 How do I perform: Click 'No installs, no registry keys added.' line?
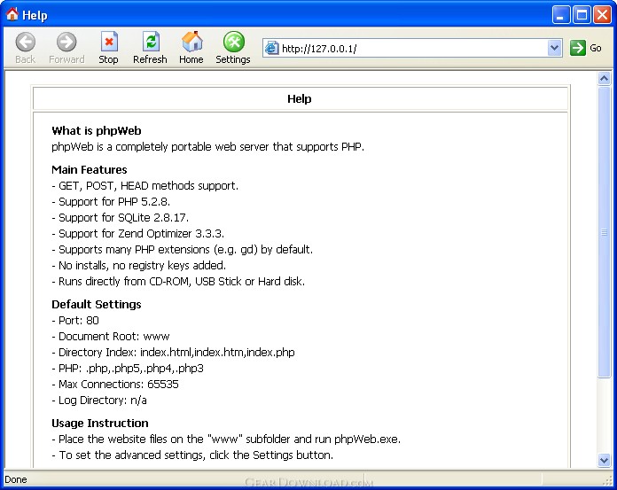138,266
